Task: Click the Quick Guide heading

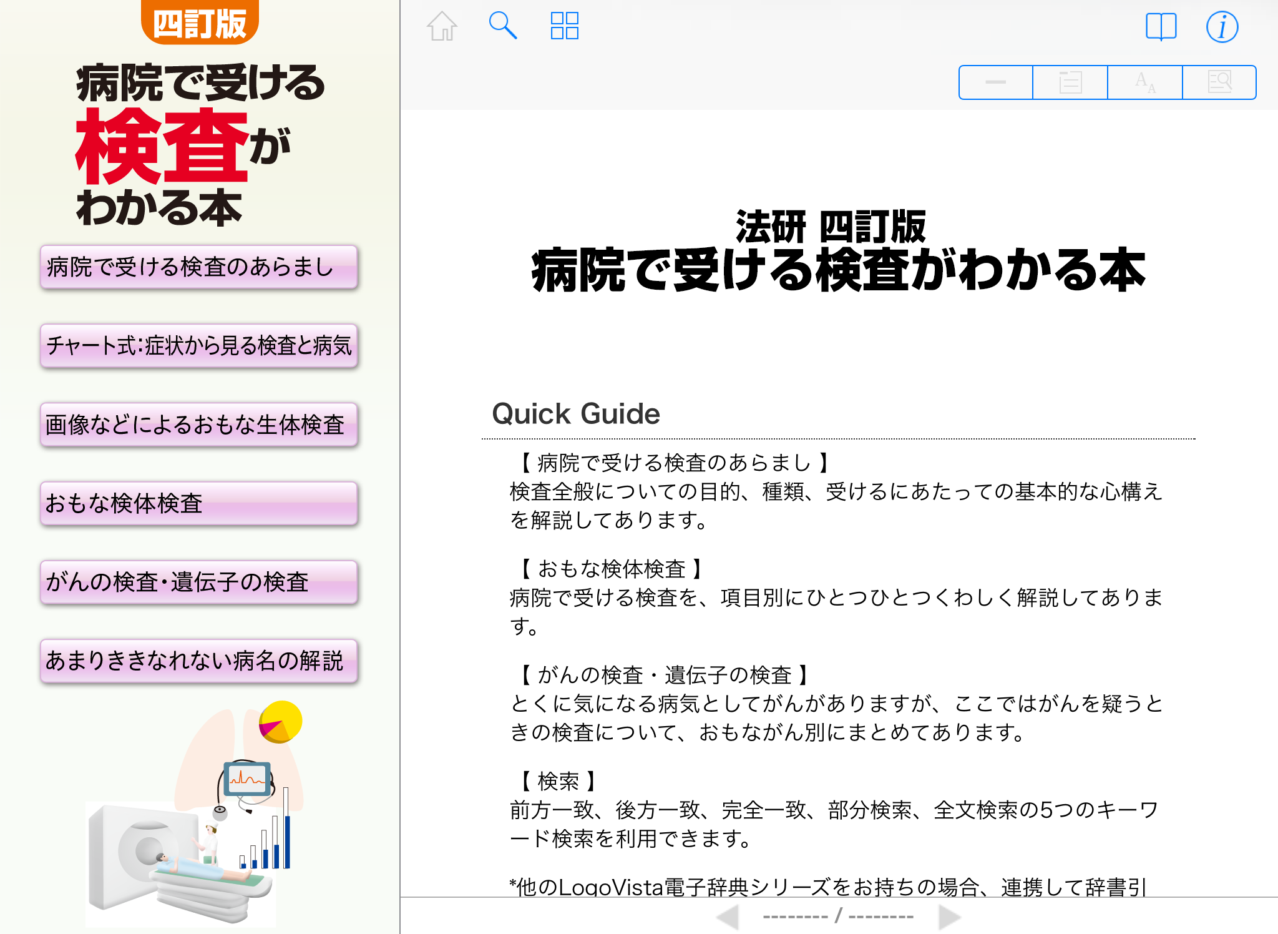Action: (x=576, y=414)
